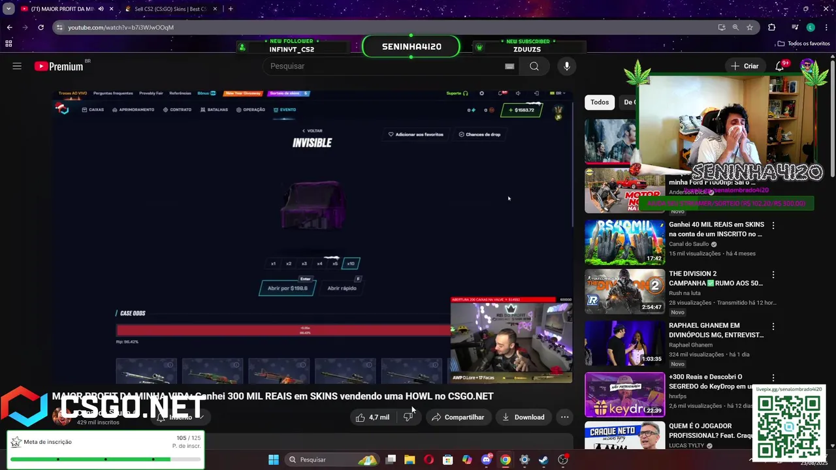Open the keydrop 22:39 thumbnail
Screen dimensions: 836x470
pos(624,394)
